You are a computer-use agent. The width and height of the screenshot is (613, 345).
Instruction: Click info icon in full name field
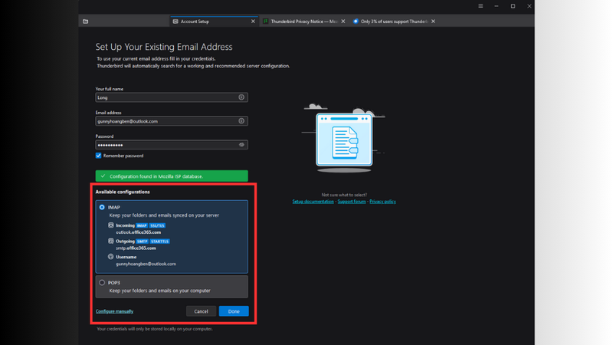[241, 97]
